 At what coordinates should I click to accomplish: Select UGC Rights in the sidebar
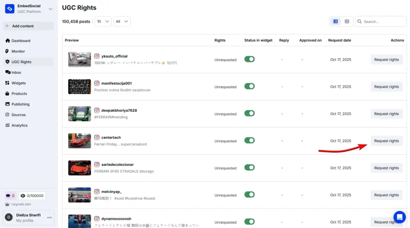(x=28, y=62)
